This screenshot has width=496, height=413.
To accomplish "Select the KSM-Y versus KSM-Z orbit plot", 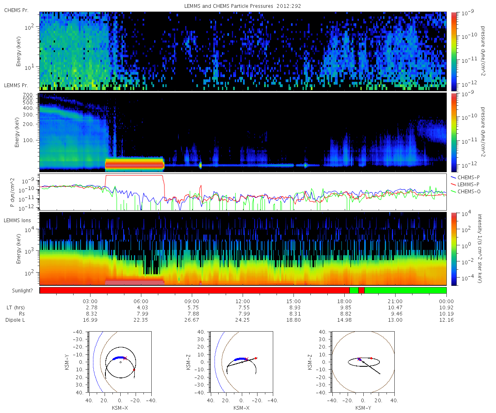I will coord(363,361).
